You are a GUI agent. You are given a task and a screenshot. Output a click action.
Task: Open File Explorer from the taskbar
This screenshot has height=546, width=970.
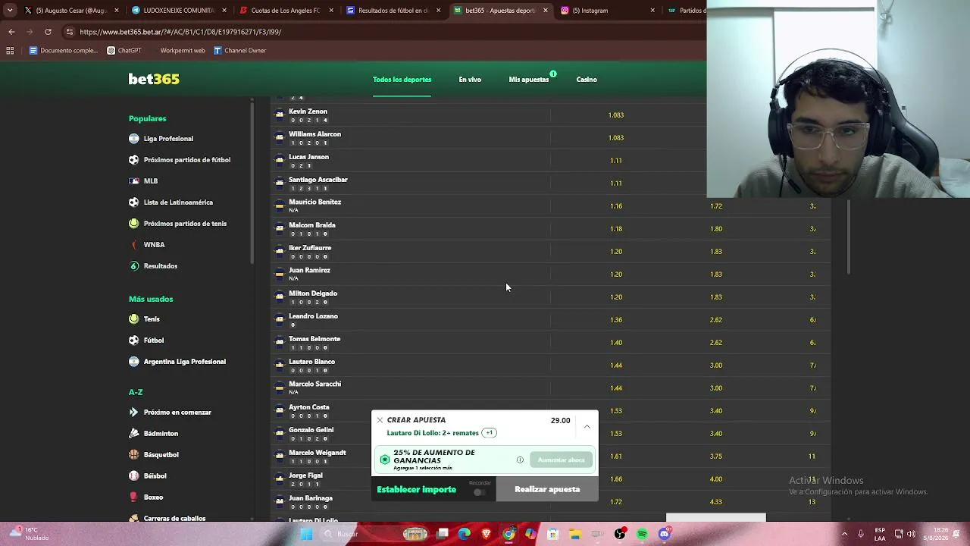(575, 534)
